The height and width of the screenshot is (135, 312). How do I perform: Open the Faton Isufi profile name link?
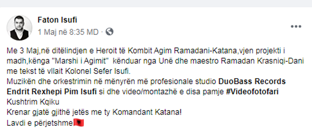coord(57,20)
